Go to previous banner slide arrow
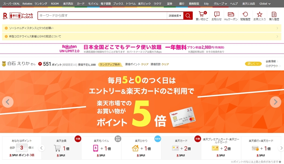The height and width of the screenshot is (164, 284). (x=8, y=102)
